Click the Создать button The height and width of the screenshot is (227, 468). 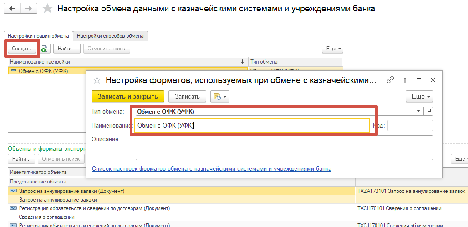21,49
